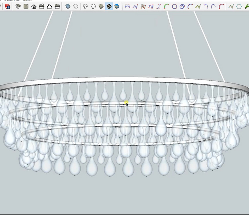Select the olive green zigzag tool
Screen dimensions: 249x215
[198, 7]
